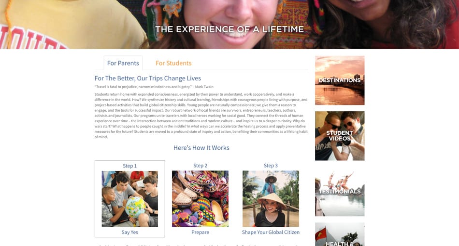Open the Student Videos sidebar tile
Screen dimensions: 459x246
340,136
